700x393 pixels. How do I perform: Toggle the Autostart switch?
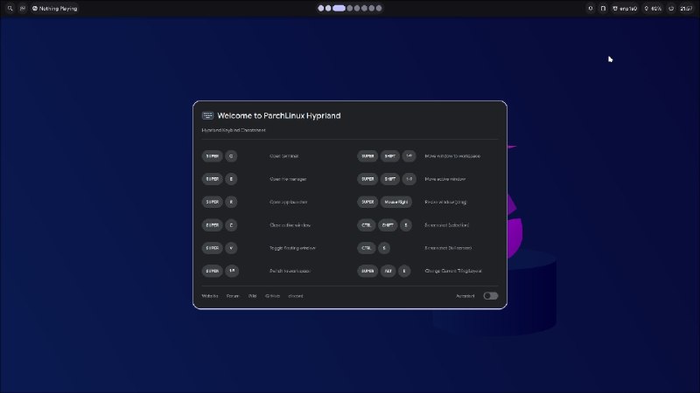pos(490,296)
